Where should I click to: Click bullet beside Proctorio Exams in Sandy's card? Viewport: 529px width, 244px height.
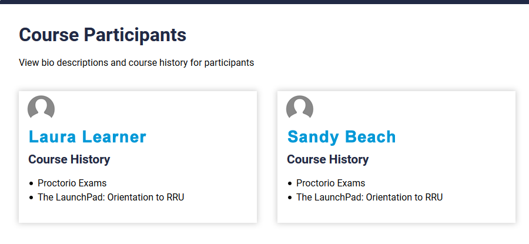click(x=290, y=183)
